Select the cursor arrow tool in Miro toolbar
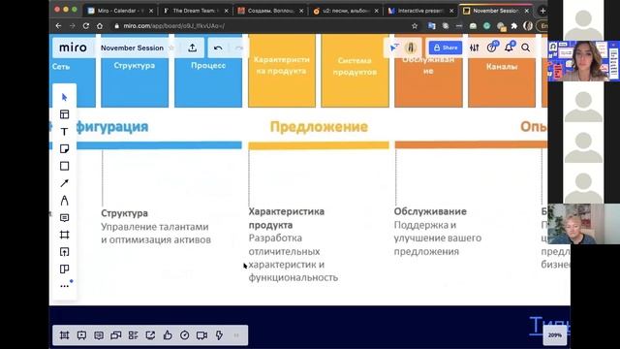This screenshot has height=349, width=620. point(65,97)
